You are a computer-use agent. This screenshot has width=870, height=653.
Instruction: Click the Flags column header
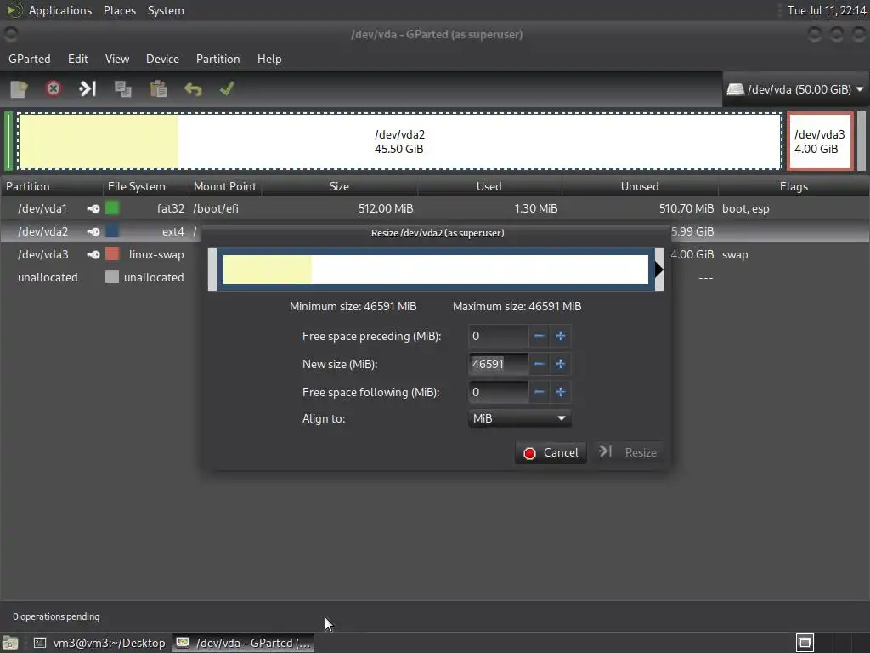tap(794, 186)
